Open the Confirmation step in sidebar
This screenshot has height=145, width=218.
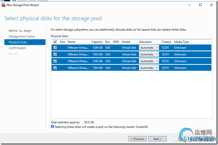pyautogui.click(x=17, y=48)
